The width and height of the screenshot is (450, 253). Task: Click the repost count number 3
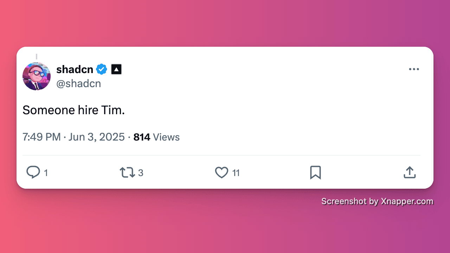[141, 173]
